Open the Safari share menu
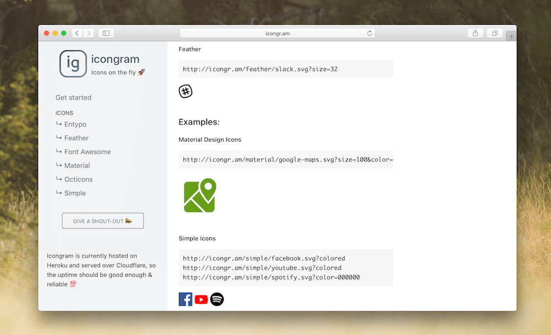The height and width of the screenshot is (335, 551). tap(475, 33)
